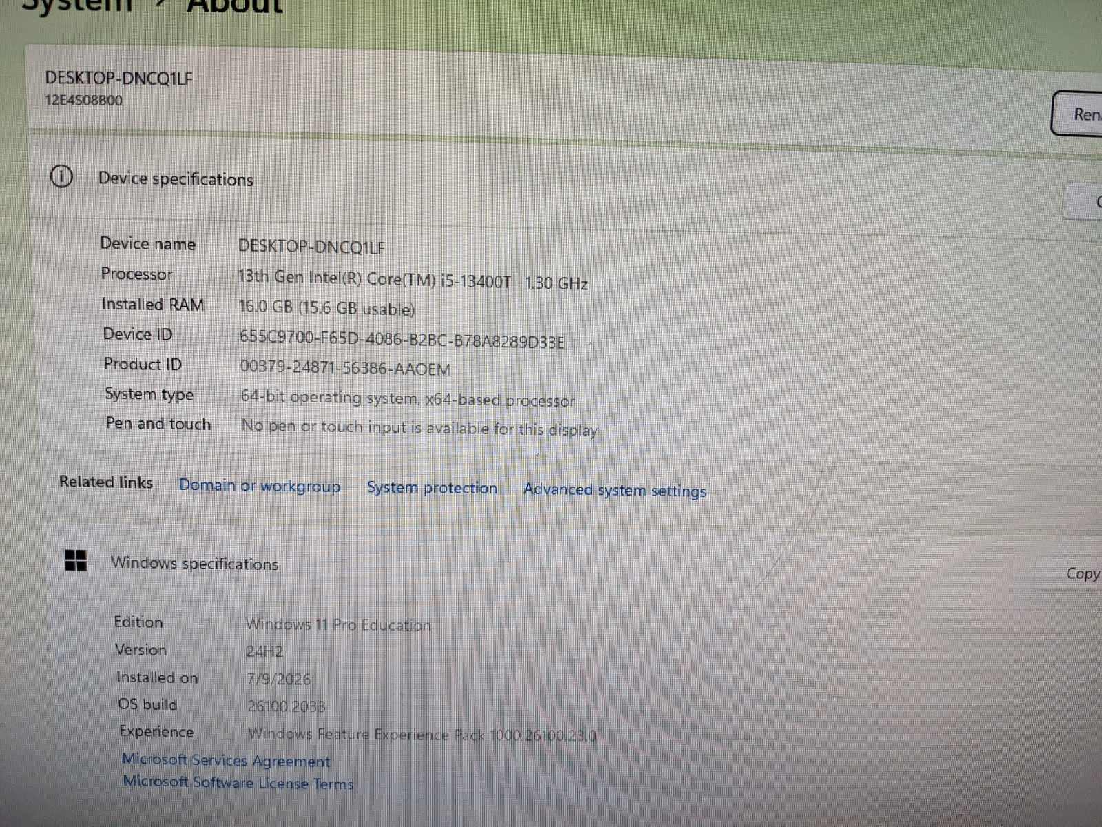The height and width of the screenshot is (827, 1102).
Task: Select the Pen and touch value text
Action: [x=419, y=428]
